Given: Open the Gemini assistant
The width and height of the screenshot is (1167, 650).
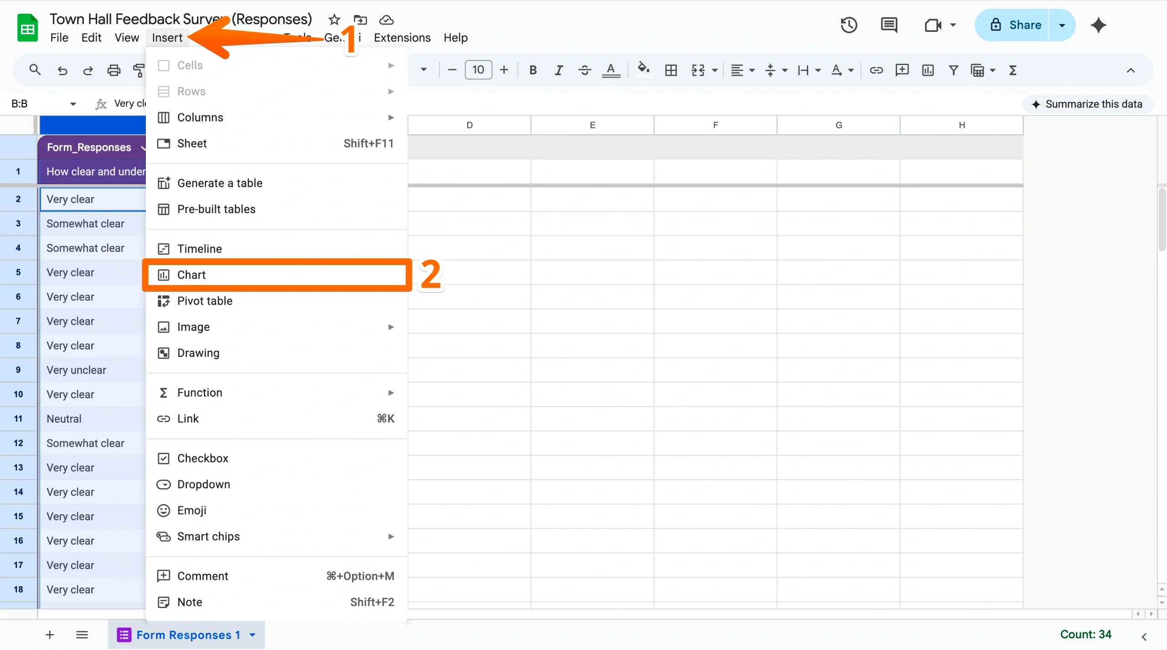Looking at the screenshot, I should click(x=1098, y=25).
